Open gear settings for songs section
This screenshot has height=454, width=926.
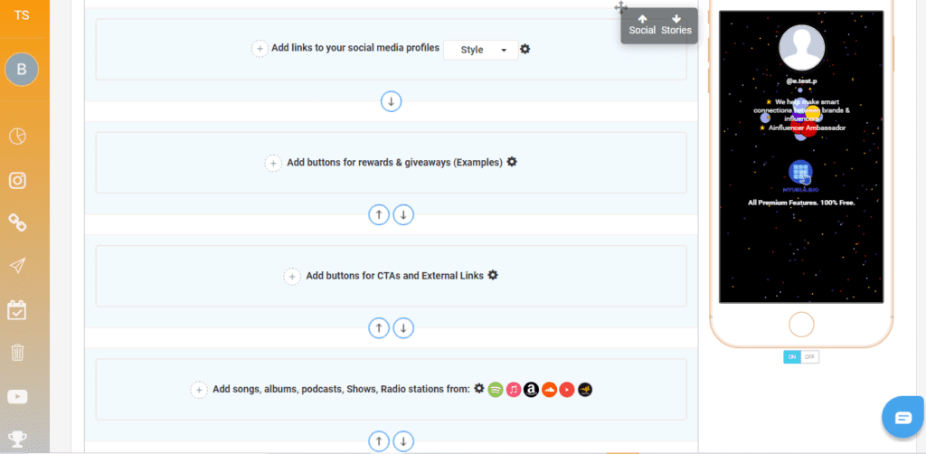[x=479, y=389]
